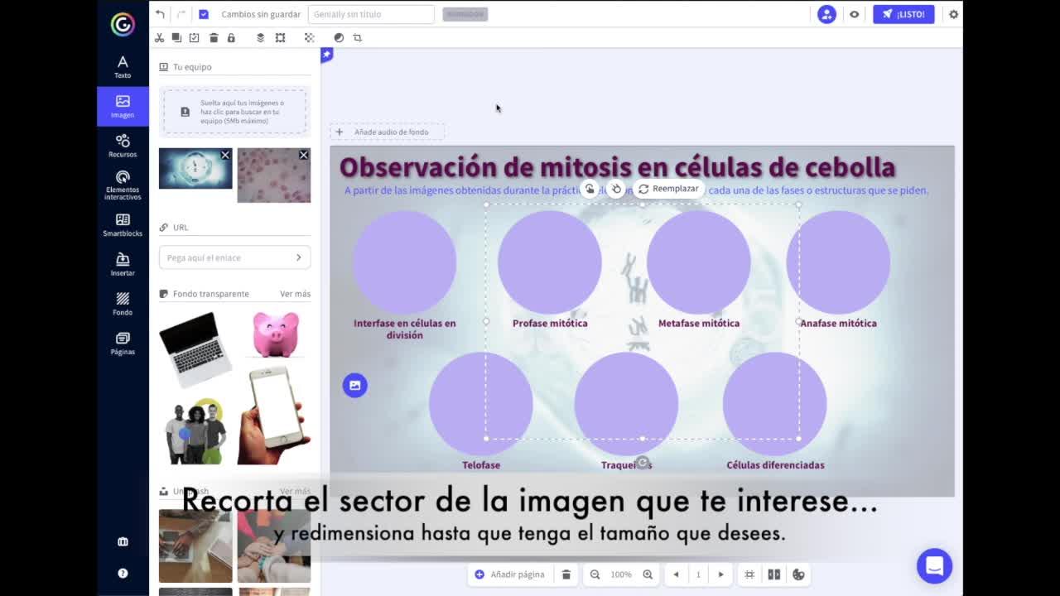Click the image upload drop zone

(234, 111)
